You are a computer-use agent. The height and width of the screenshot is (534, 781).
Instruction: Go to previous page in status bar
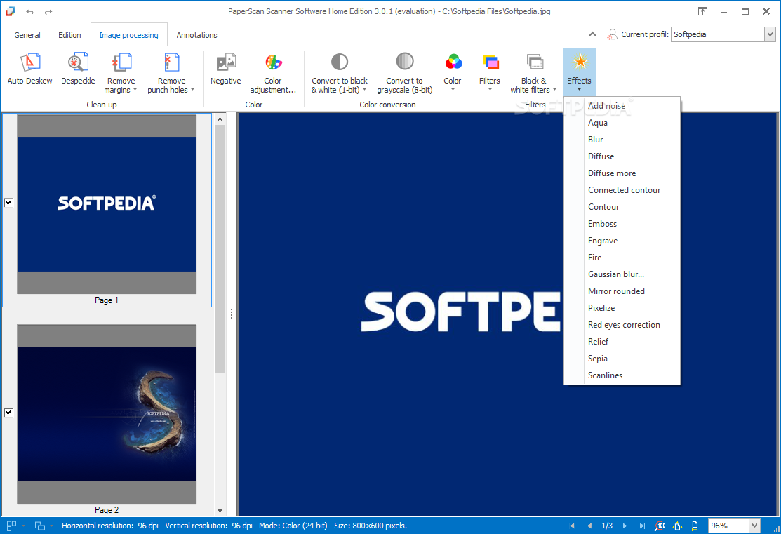click(x=589, y=526)
